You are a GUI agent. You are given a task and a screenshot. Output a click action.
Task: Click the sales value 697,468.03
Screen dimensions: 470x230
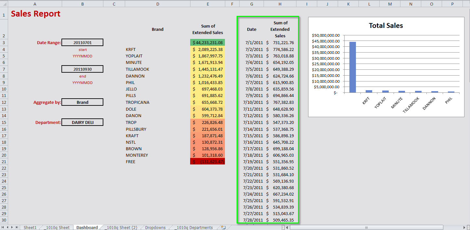click(208, 89)
